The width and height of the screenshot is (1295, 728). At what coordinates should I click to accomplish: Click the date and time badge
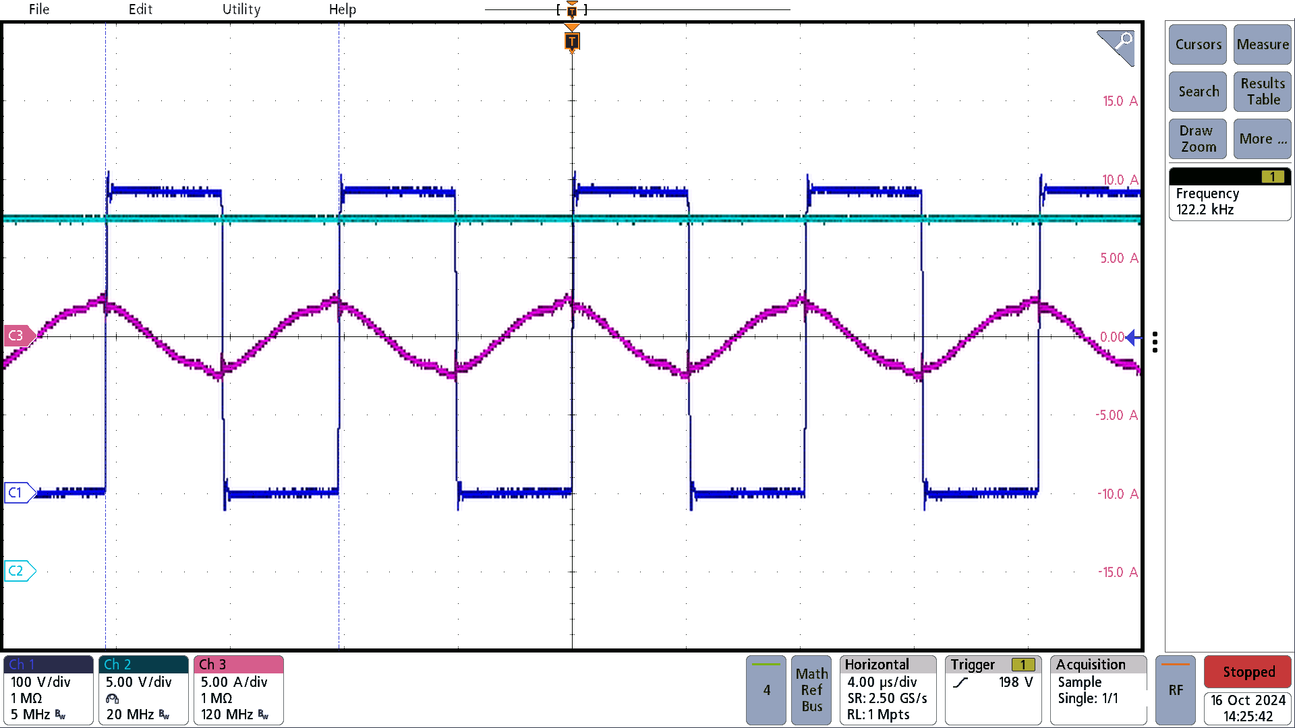coord(1248,708)
